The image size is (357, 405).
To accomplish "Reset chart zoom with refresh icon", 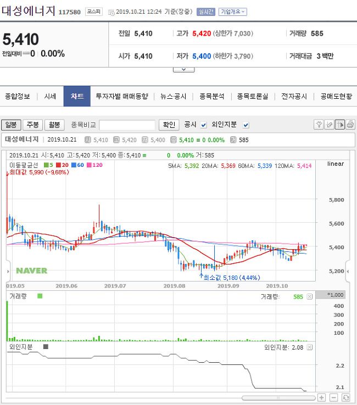I will [346, 397].
